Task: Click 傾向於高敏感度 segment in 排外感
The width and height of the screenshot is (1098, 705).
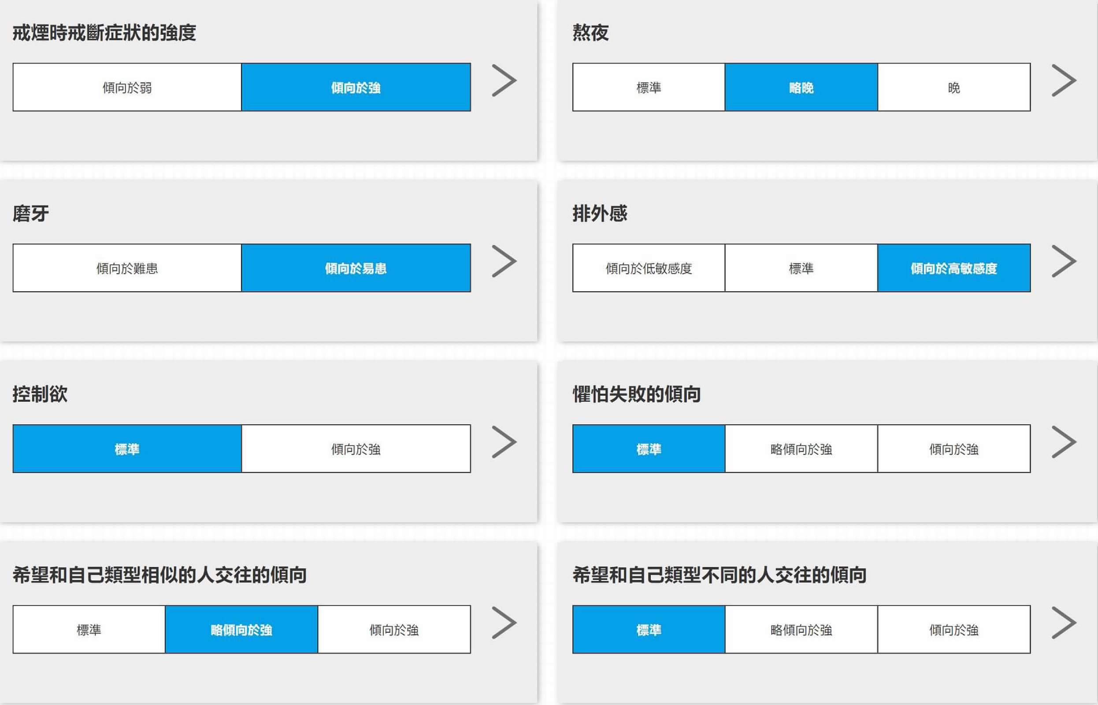Action: 954,268
